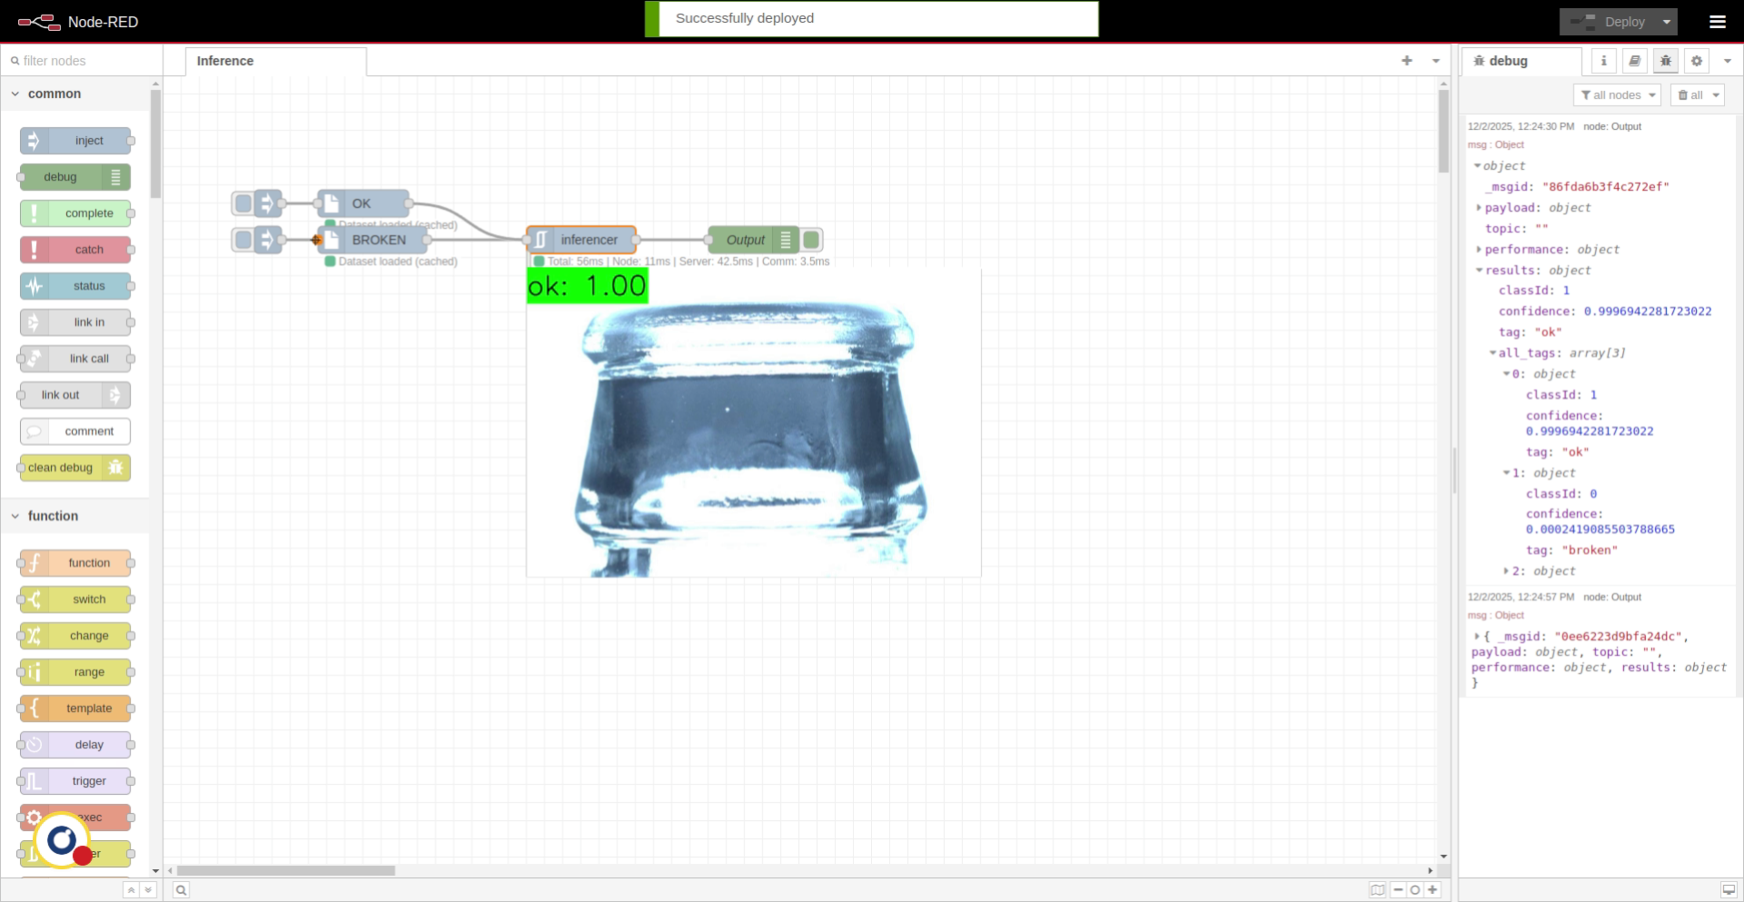This screenshot has width=1744, height=902.
Task: Open the help sidebar tab
Action: tap(1635, 61)
